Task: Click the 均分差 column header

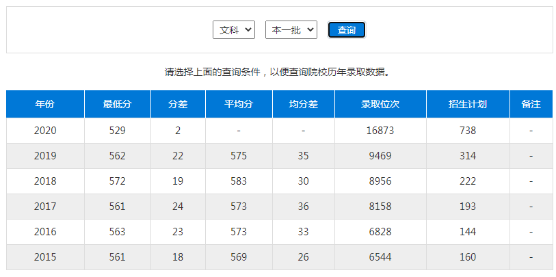Action: pyautogui.click(x=304, y=104)
